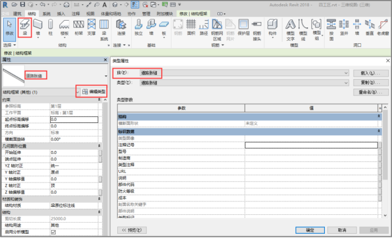Choose the structural Column (柱) tool

[50, 27]
